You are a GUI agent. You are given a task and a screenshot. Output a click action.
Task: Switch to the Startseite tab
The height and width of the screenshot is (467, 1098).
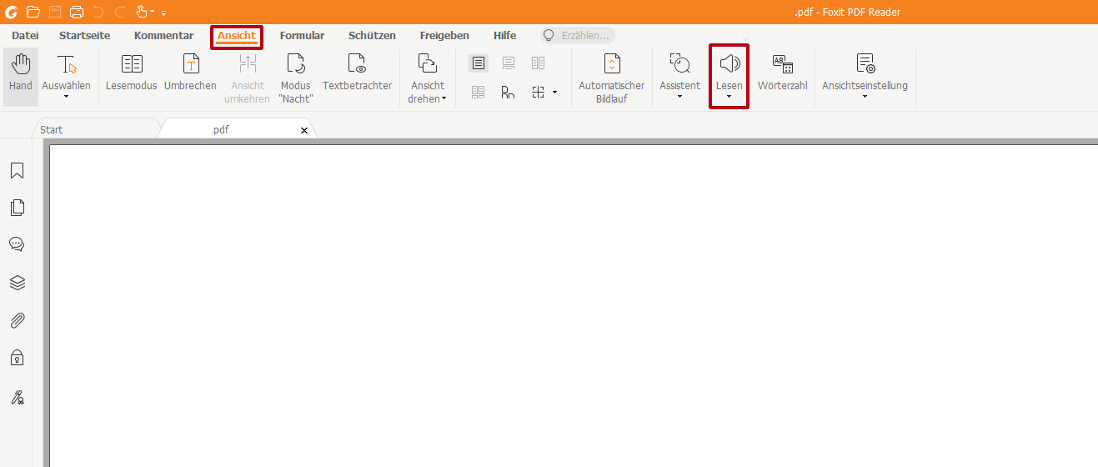84,36
